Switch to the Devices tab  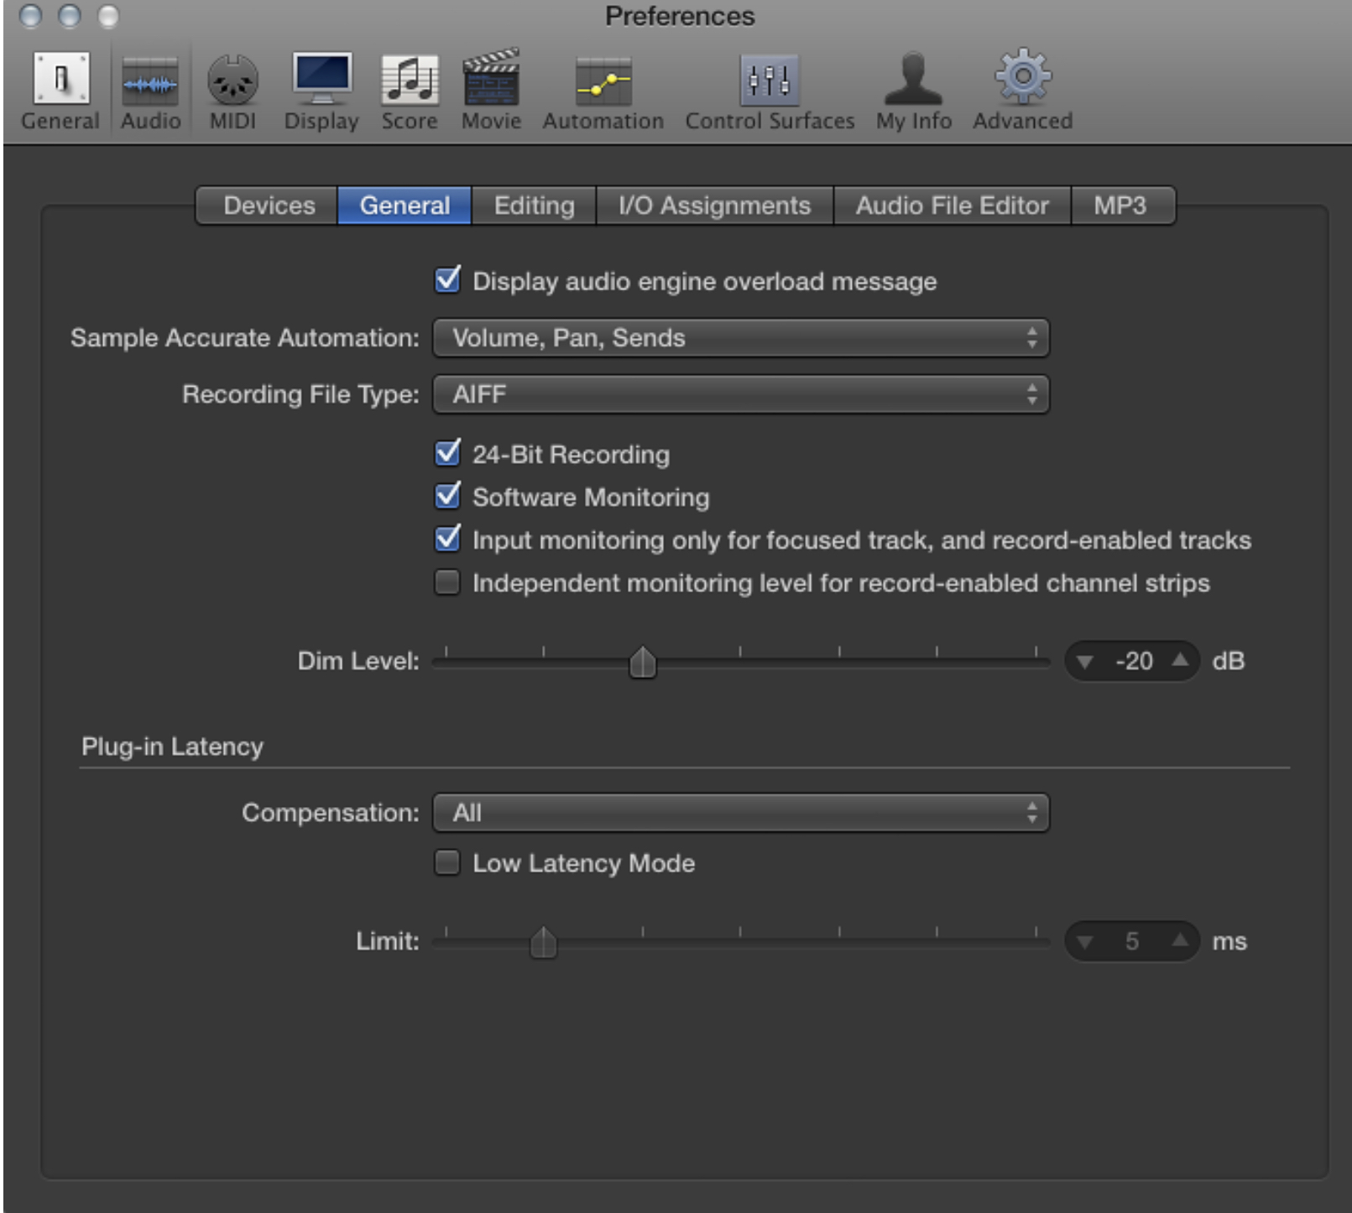[x=269, y=206]
